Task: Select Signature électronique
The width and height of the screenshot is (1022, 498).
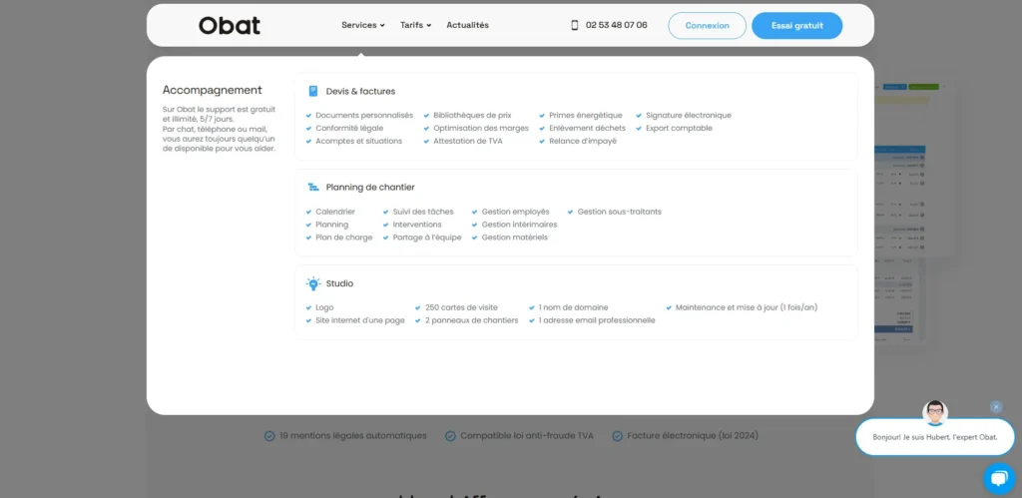Action: (x=689, y=116)
